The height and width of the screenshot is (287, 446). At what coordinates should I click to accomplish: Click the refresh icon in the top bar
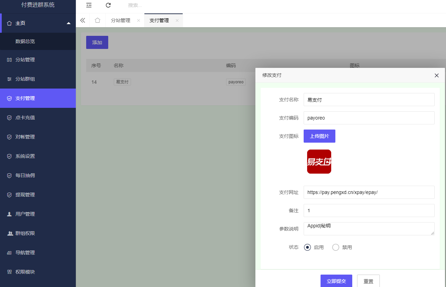108,5
